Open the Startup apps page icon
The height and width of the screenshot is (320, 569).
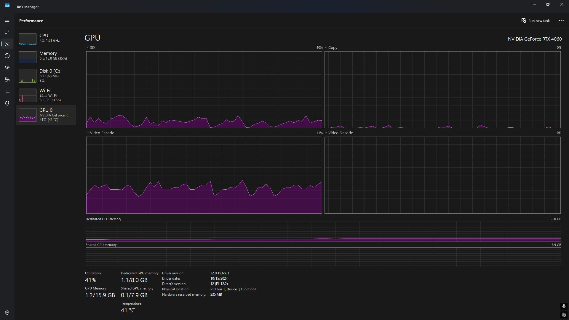point(7,68)
